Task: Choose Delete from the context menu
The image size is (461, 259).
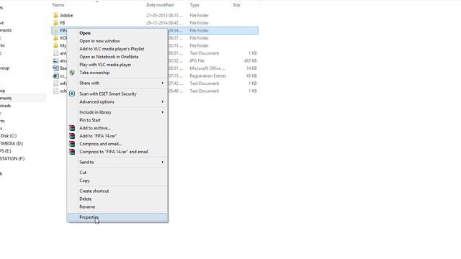Action: pyautogui.click(x=86, y=199)
